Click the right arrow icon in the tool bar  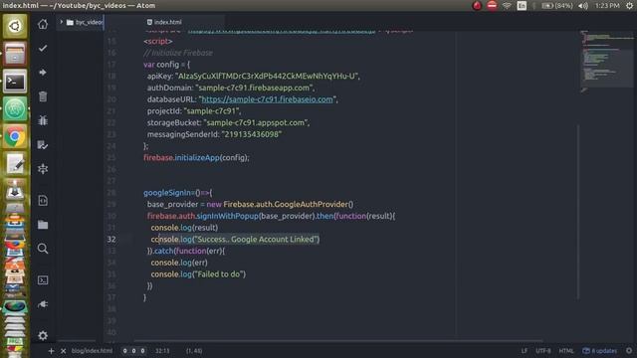click(x=43, y=73)
